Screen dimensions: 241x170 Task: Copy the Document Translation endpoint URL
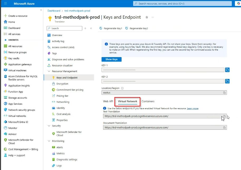(224, 127)
